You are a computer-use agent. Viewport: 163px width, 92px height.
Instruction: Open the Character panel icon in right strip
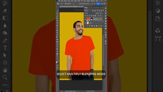point(106,11)
